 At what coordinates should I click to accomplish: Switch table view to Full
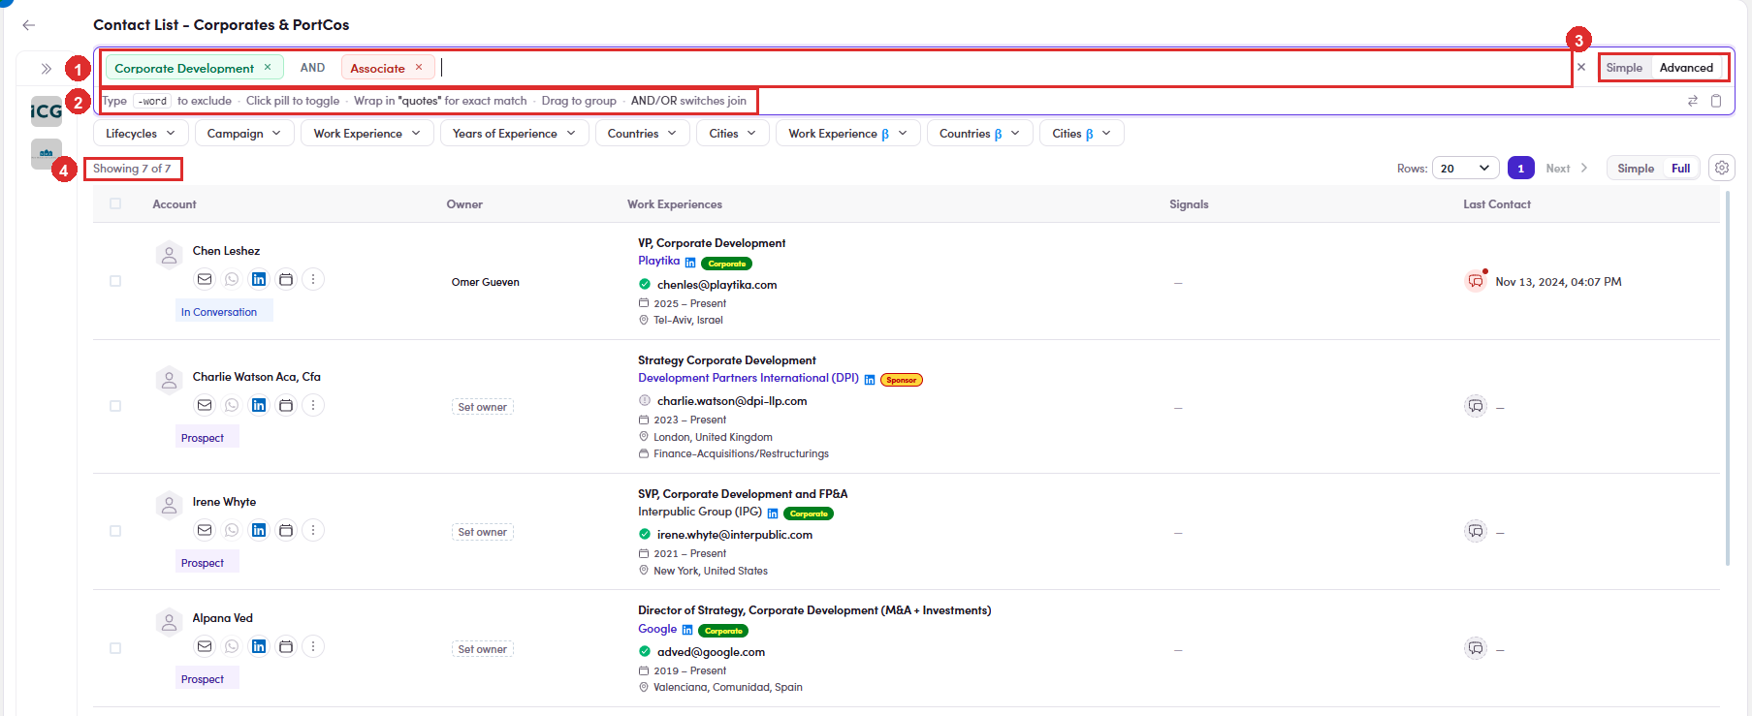point(1680,169)
